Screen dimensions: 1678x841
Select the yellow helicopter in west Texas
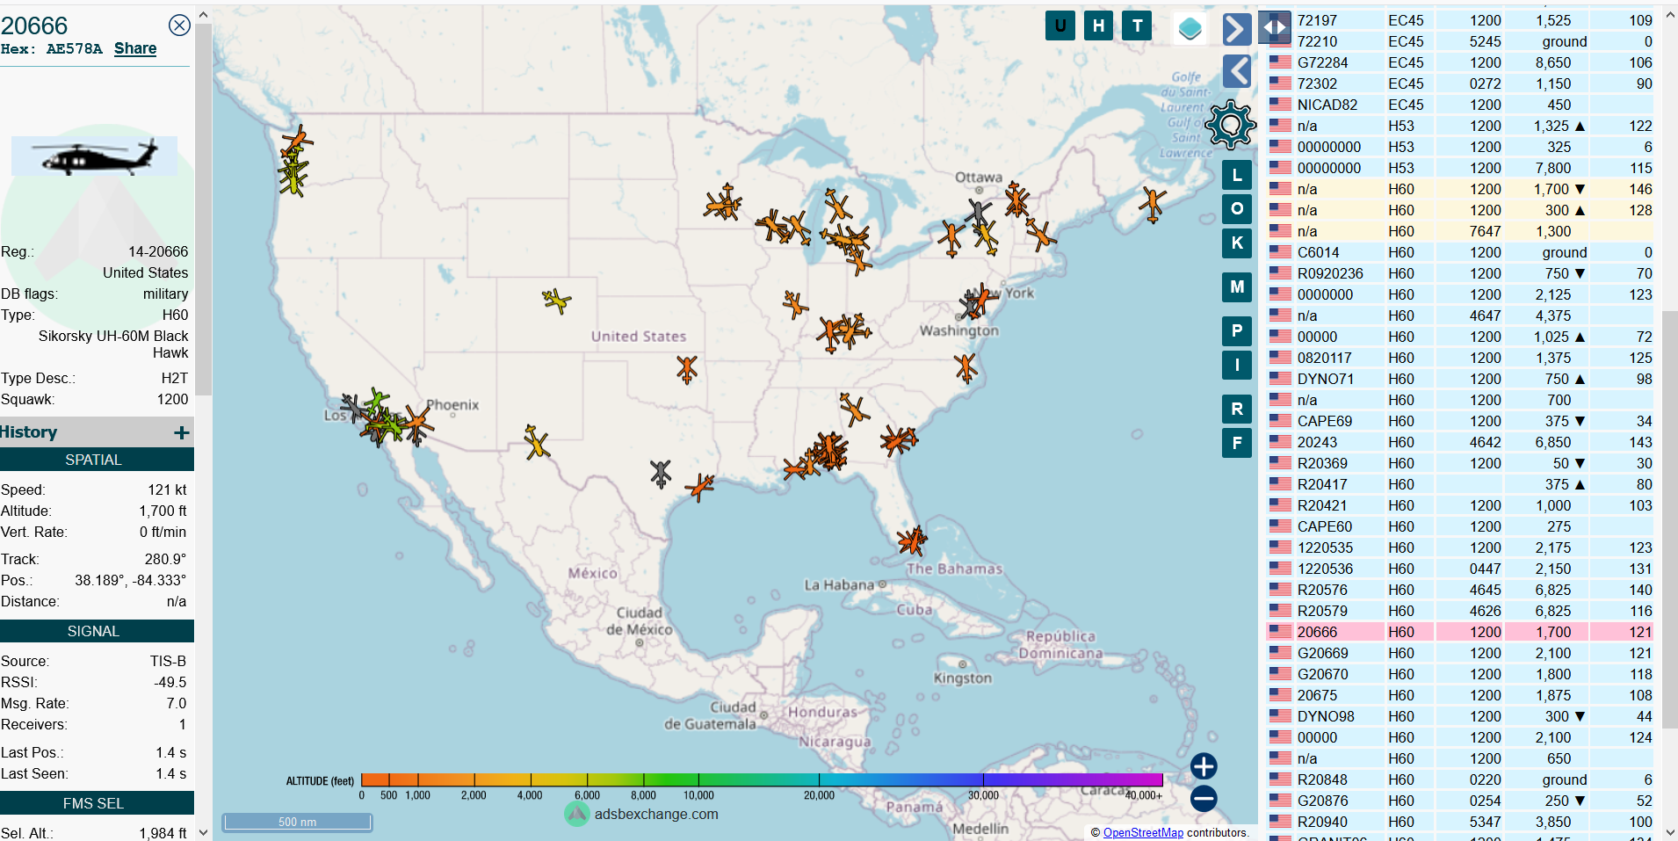(537, 442)
